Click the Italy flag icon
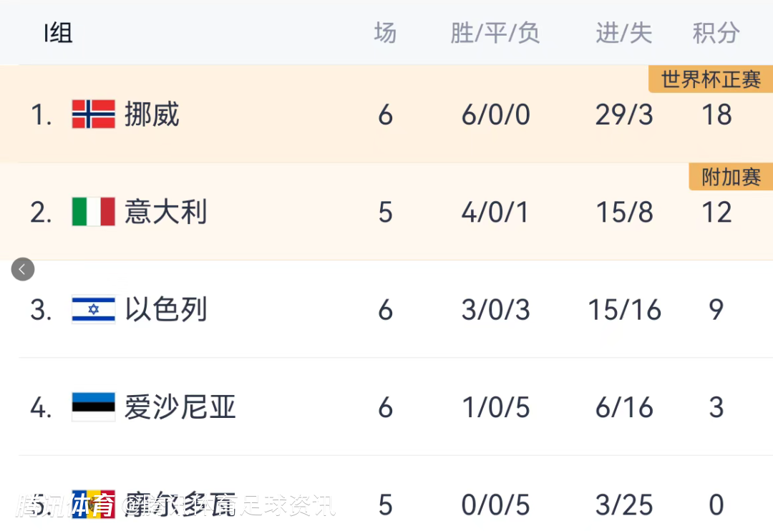773x531 pixels. [x=93, y=212]
